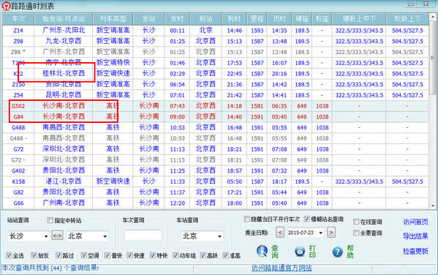Click 昆明-北京西 route of Z54
Screen dimensions: 438x275
coord(64,95)
